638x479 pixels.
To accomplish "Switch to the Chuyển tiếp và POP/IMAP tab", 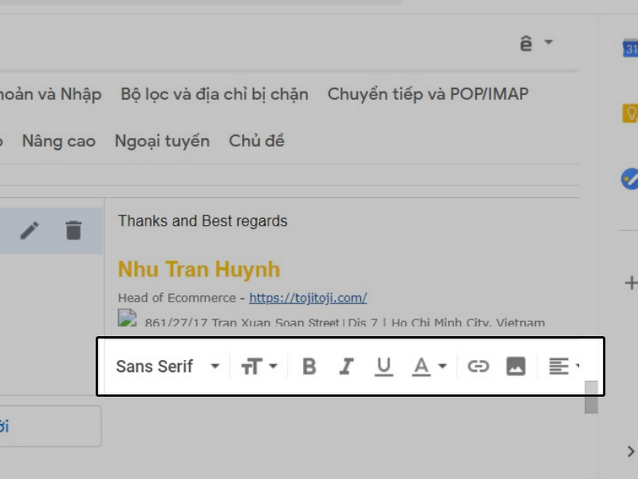I will pyautogui.click(x=427, y=94).
